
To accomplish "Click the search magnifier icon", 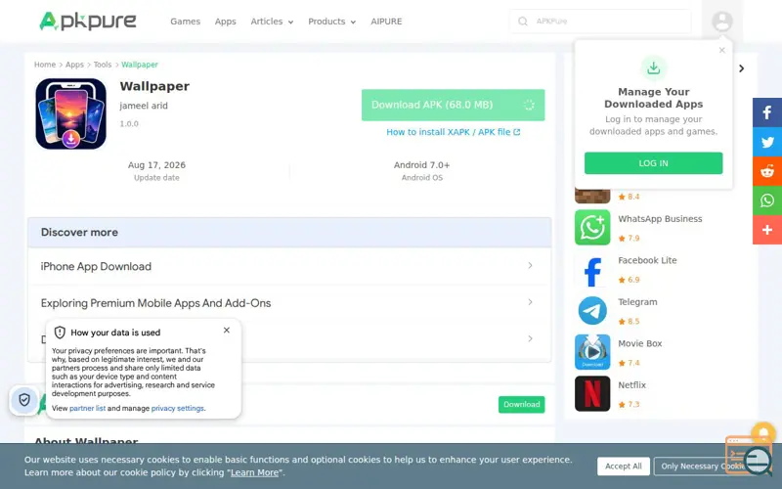I will click(x=522, y=22).
